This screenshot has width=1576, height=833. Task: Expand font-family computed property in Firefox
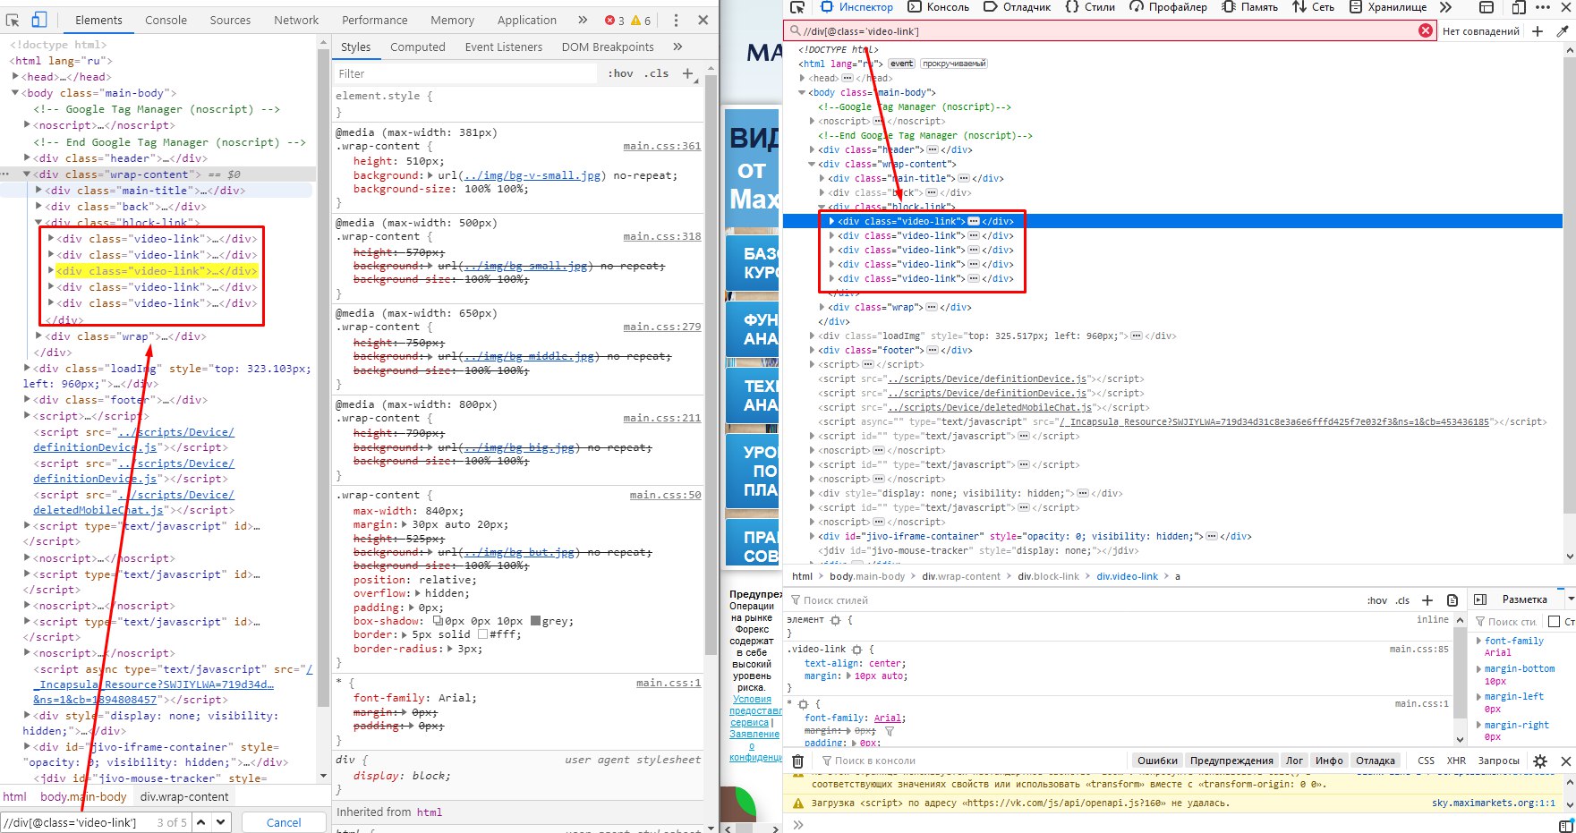pos(1478,641)
